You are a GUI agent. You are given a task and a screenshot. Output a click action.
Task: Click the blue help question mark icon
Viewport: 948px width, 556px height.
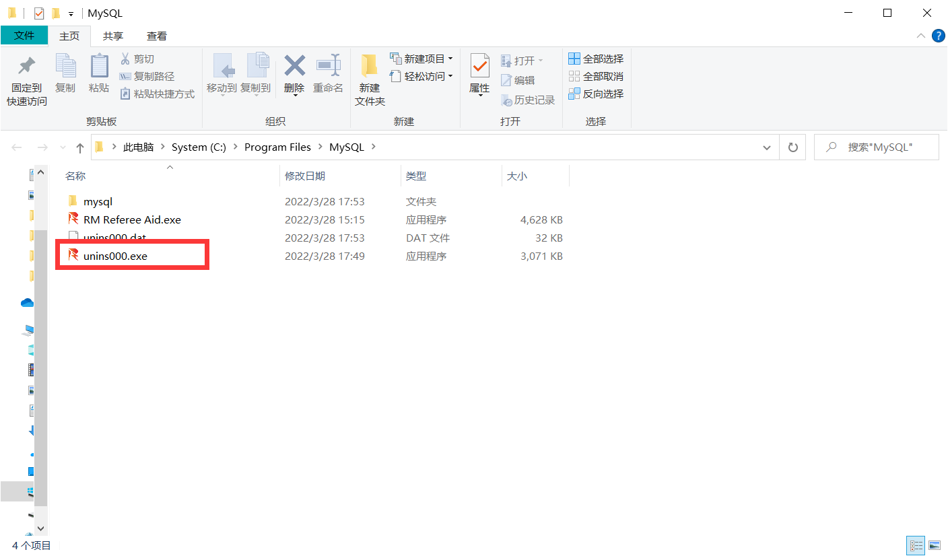938,36
